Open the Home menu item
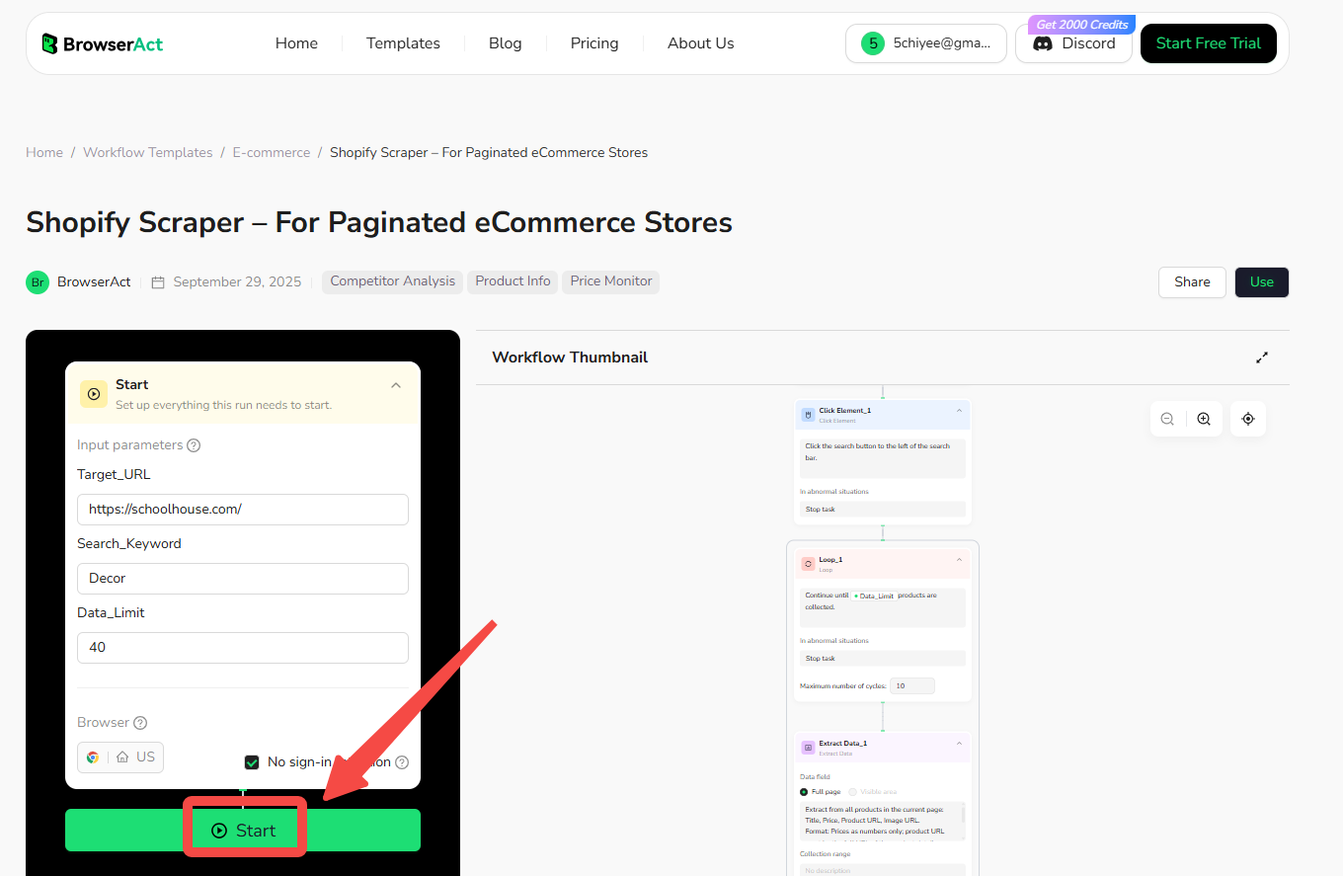The height and width of the screenshot is (876, 1343). tap(296, 43)
